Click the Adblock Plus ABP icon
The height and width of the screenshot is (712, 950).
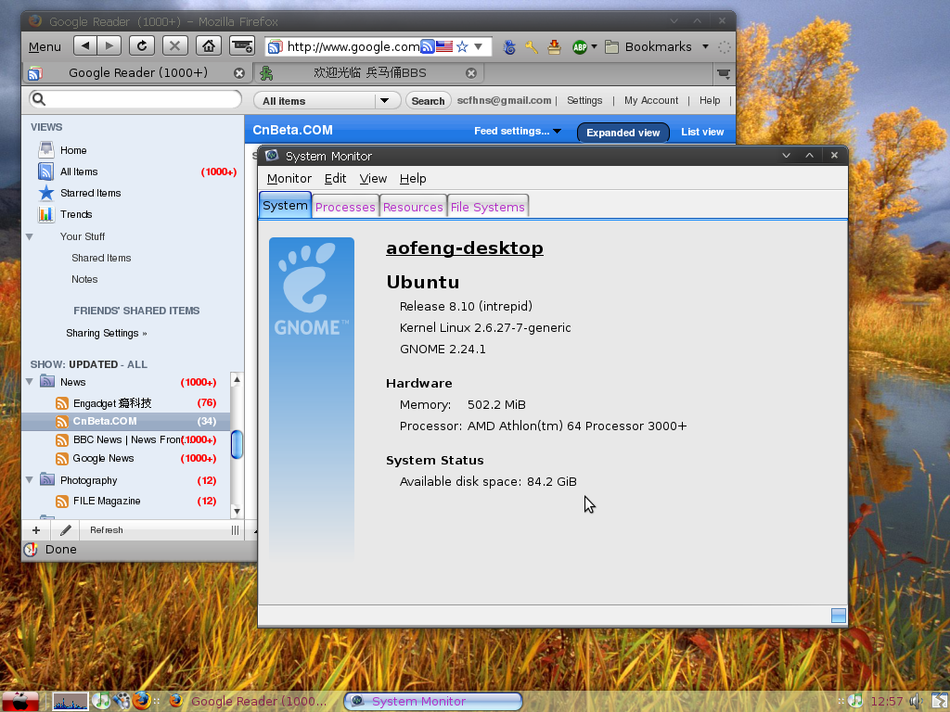[x=580, y=46]
